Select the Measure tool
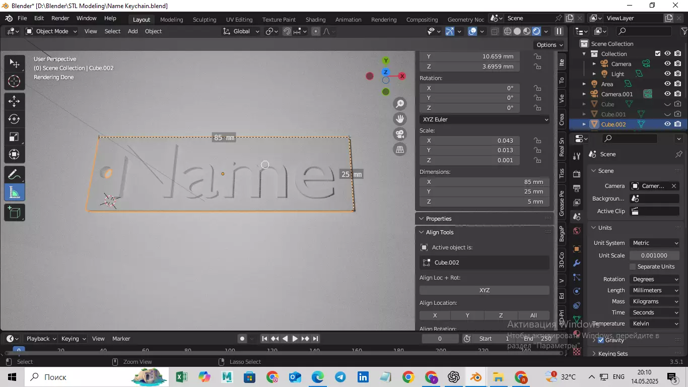This screenshot has width=688, height=387. pos(14,192)
